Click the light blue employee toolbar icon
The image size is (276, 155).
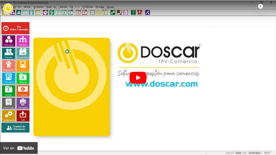point(31,13)
